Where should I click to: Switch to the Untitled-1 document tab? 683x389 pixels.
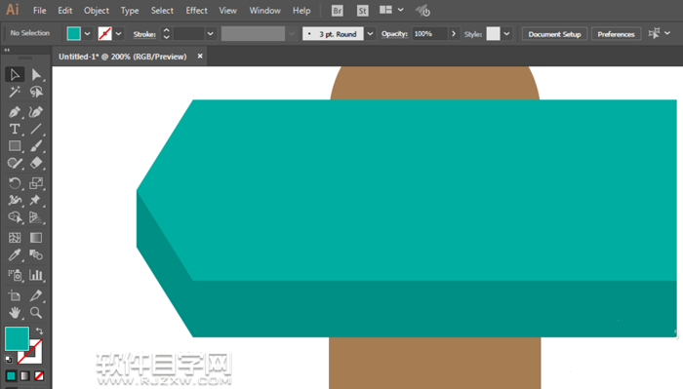pyautogui.click(x=122, y=57)
